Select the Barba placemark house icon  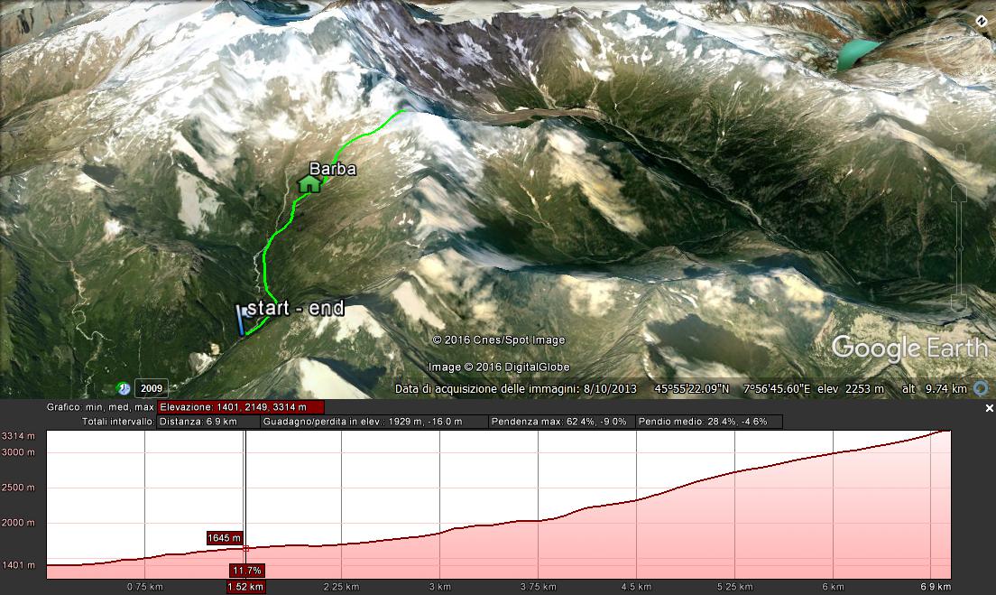(x=309, y=185)
